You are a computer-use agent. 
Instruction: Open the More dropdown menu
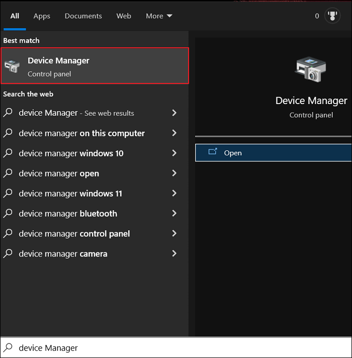click(159, 16)
